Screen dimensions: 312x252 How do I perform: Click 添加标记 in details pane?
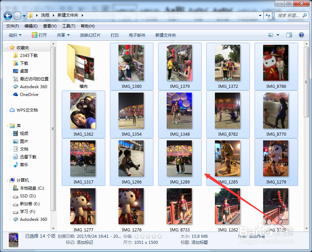(x=85, y=243)
